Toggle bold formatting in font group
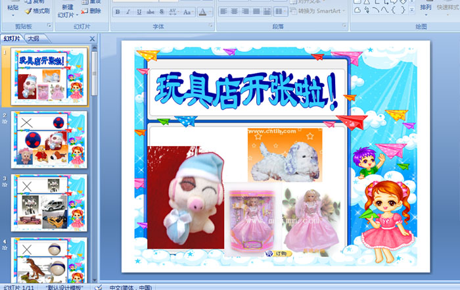This screenshot has width=460, height=290. pyautogui.click(x=118, y=12)
